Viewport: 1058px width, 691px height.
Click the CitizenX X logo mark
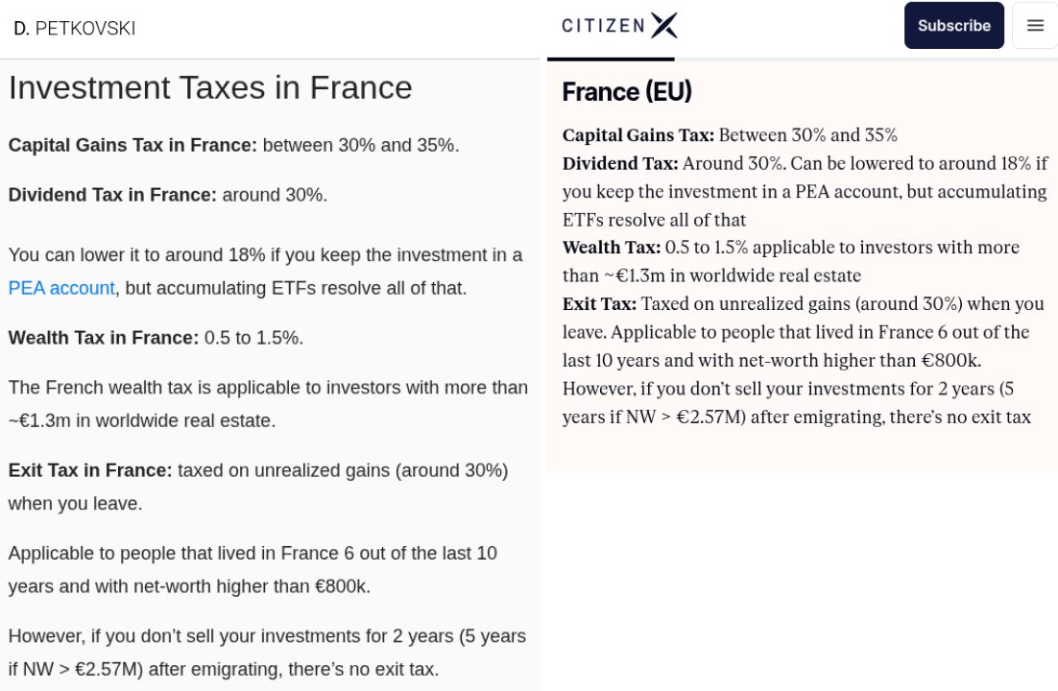pyautogui.click(x=663, y=26)
